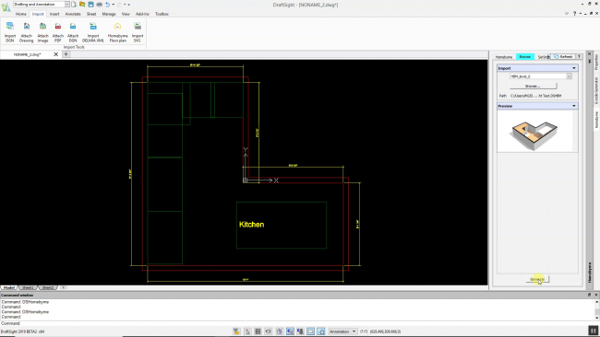Open the Properties side palette tab
Screen dimensions: 600x337
595,62
